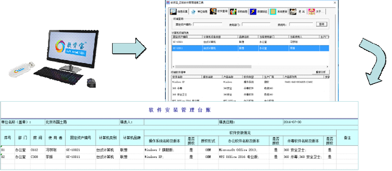Select the Windows XP software row
Image resolution: width=392 pixels, height=171 pixels.
[250, 82]
